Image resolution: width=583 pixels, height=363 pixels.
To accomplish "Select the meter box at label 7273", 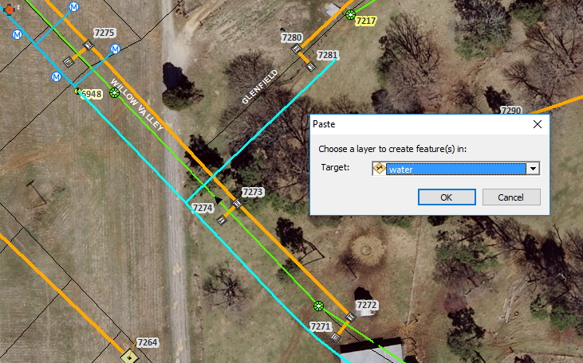I will coord(237,204).
